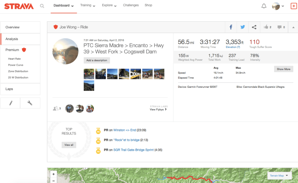The height and width of the screenshot is (183, 298).
Task: Share ride on Facebook
Action: click(x=231, y=27)
